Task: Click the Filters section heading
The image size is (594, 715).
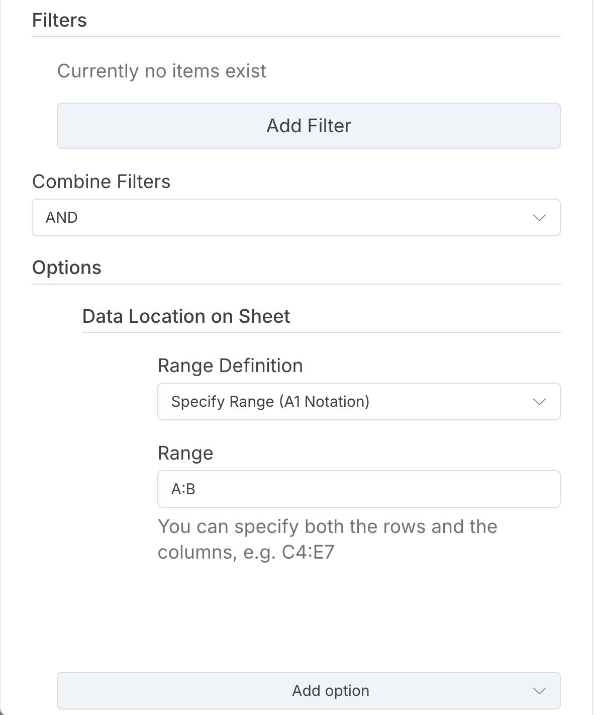Action: [59, 21]
